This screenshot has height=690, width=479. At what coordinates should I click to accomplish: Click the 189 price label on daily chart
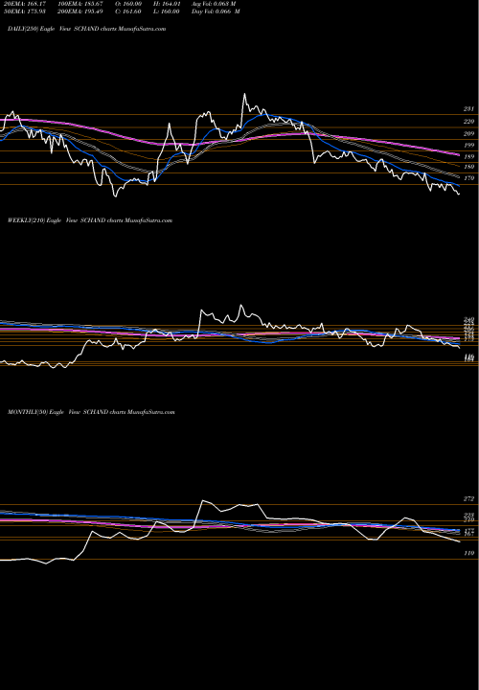tap(468, 156)
